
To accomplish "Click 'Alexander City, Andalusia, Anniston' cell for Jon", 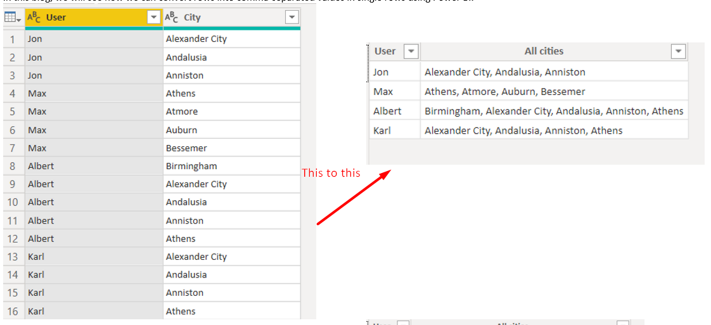I will click(x=554, y=72).
